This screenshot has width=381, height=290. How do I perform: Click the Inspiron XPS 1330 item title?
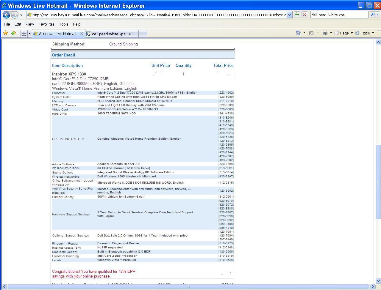tap(69, 74)
